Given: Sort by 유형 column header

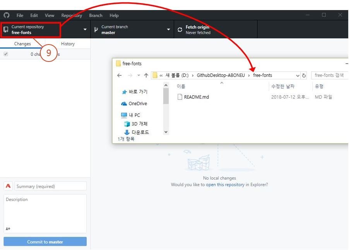Looking at the screenshot, I should 319,86.
